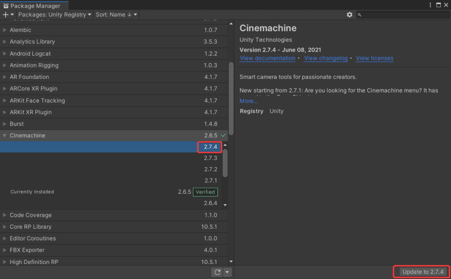The image size is (451, 279).
Task: Click the refresh packages icon
Action: click(217, 272)
